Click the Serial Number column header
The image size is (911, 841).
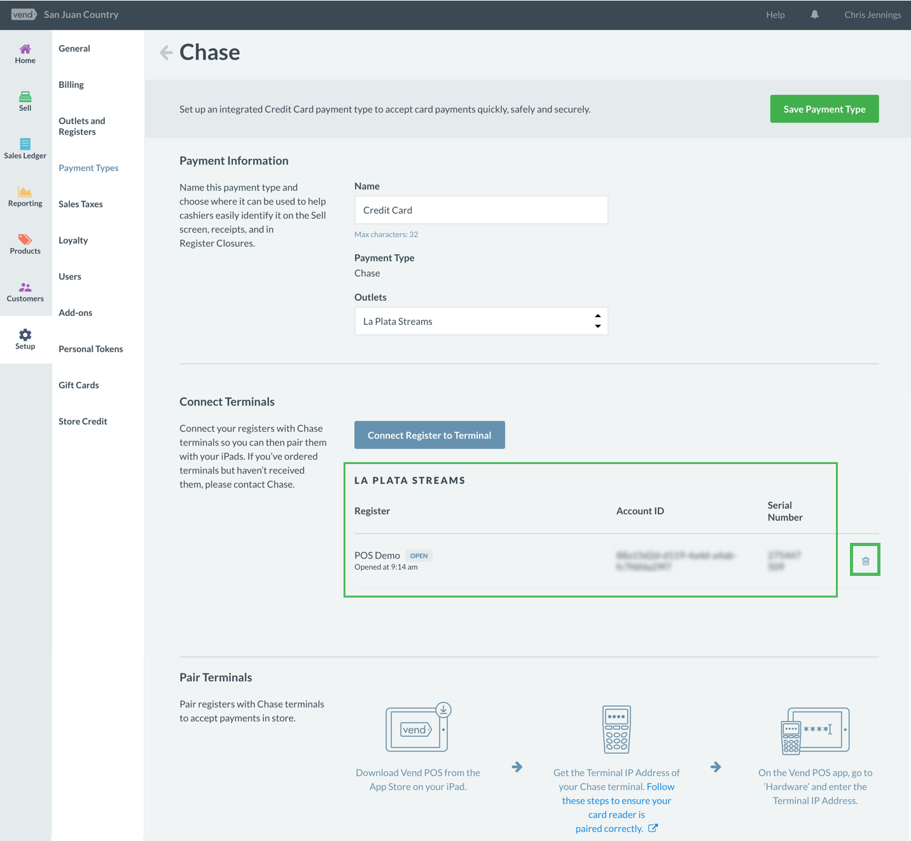(785, 511)
